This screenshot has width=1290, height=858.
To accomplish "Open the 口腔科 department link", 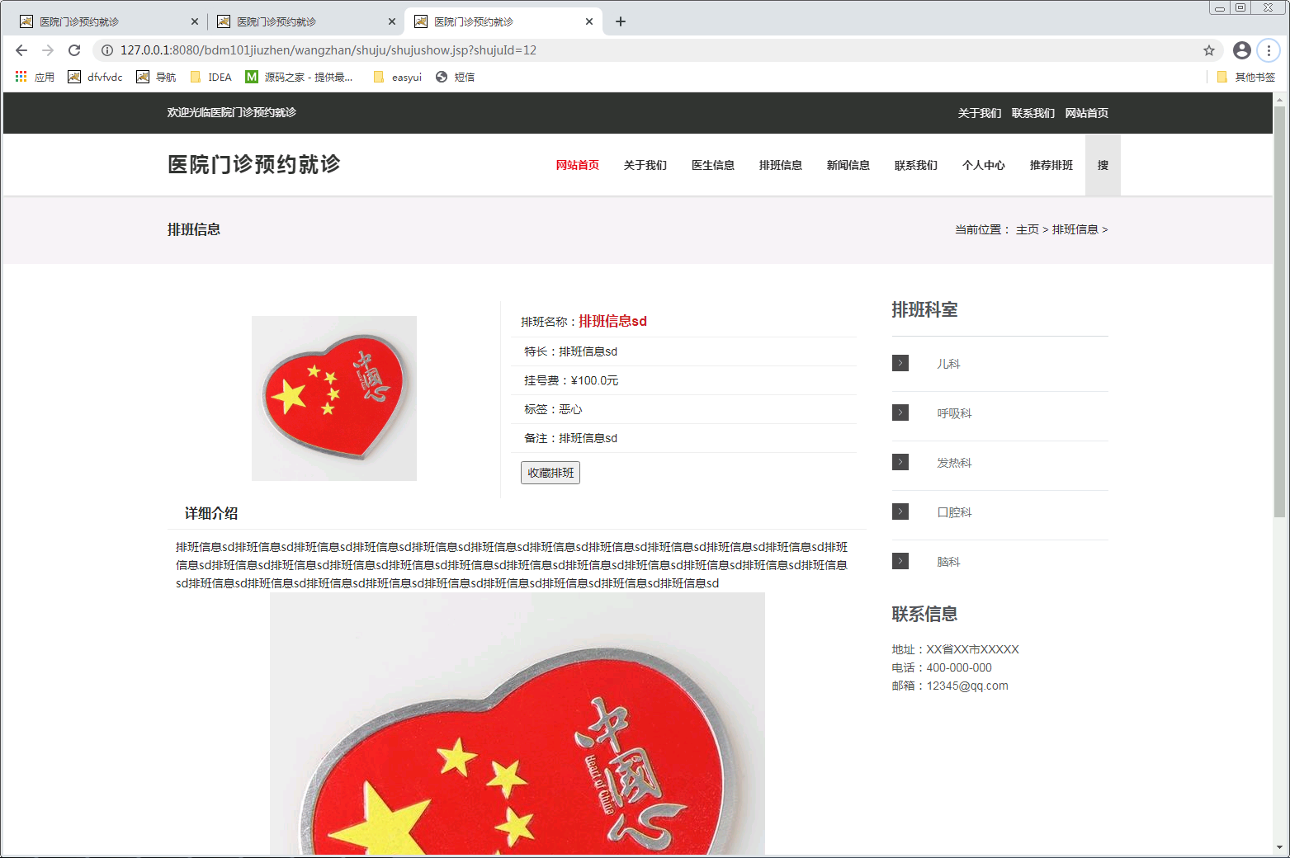I will (954, 512).
